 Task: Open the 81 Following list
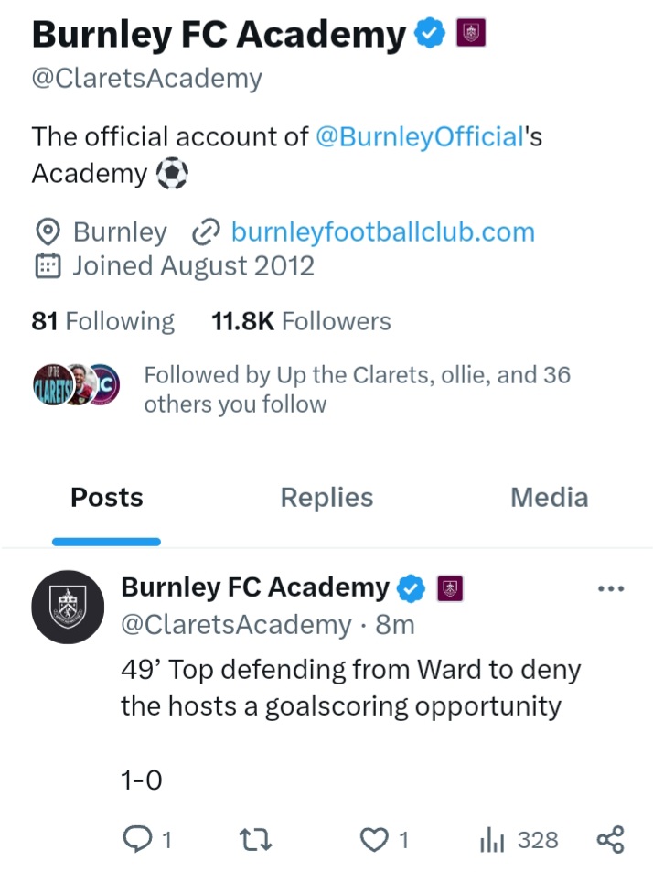(x=102, y=321)
